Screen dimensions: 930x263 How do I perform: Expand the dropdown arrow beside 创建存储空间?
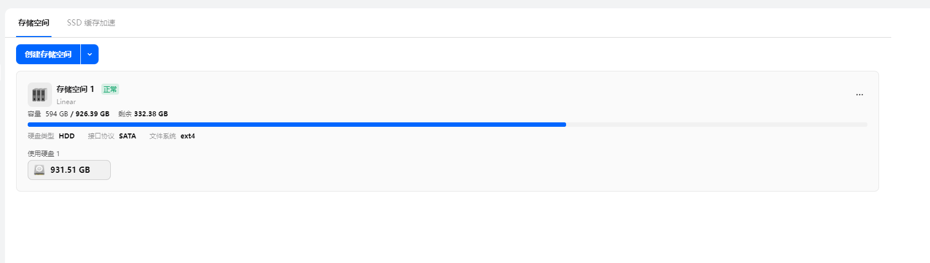90,54
